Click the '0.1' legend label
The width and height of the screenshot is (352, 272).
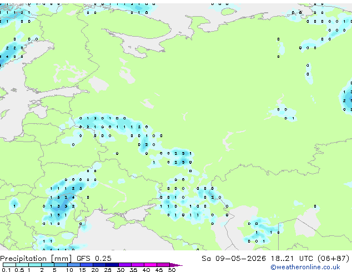[6, 270]
